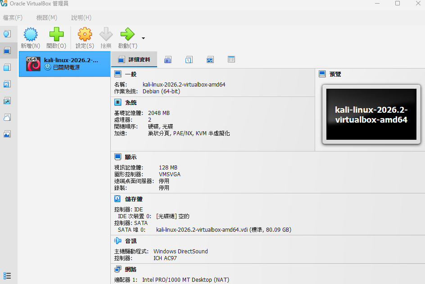The width and height of the screenshot is (425, 284).
Task: Open the Extensions icon in left sidebar
Action: (x=7, y=67)
